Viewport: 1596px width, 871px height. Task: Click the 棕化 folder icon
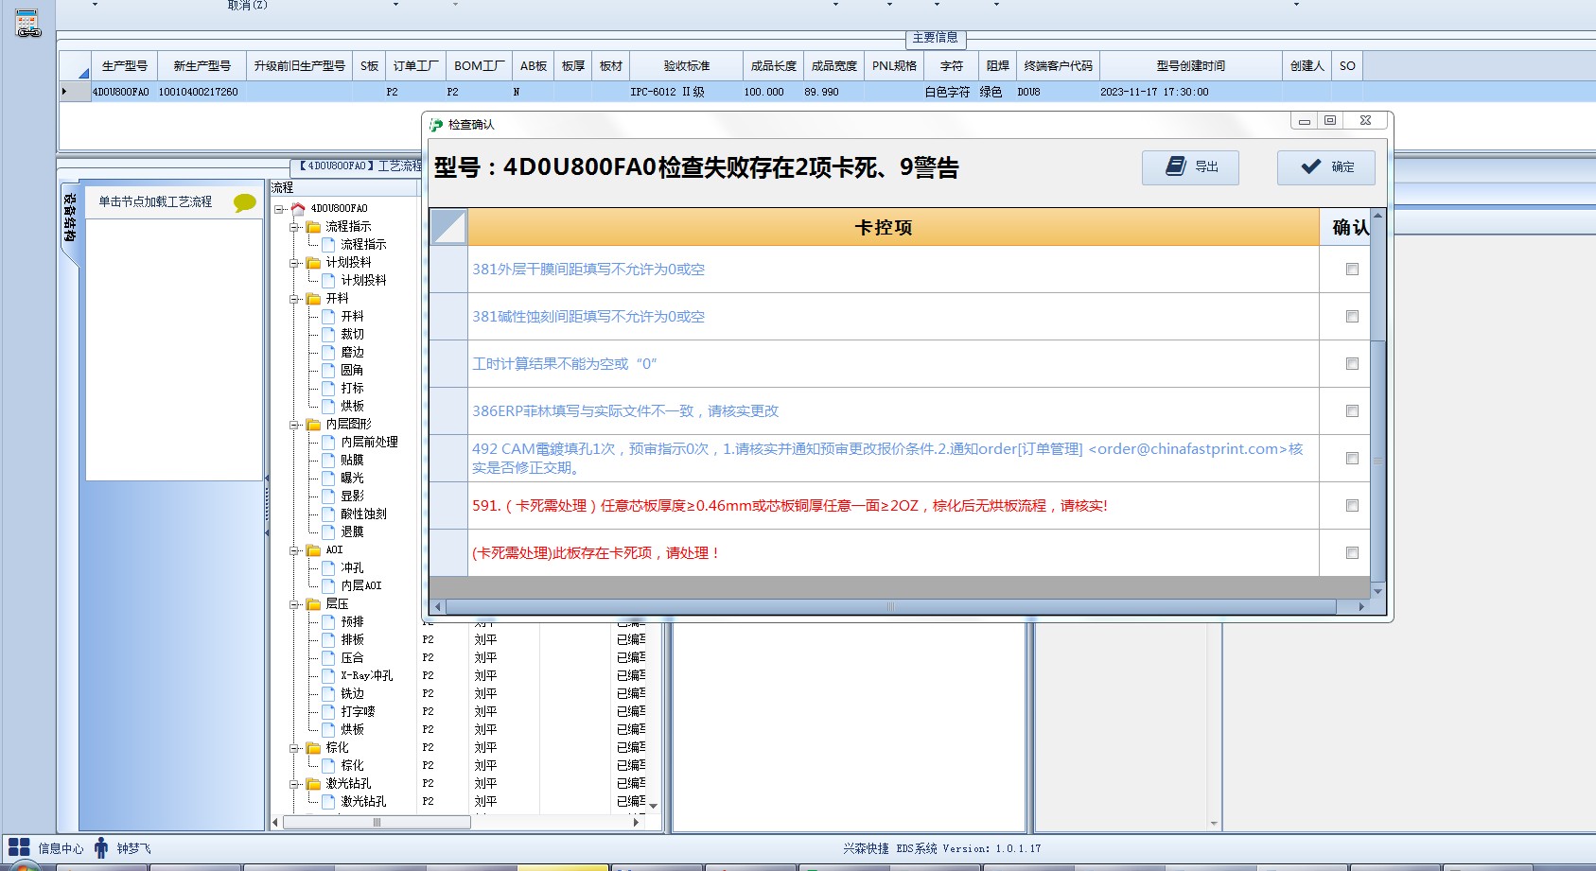pos(313,748)
